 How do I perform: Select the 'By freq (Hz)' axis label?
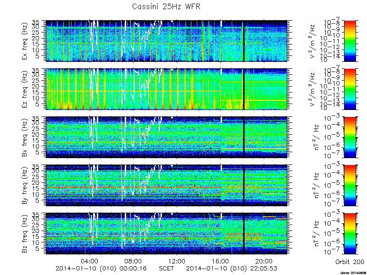(25, 186)
